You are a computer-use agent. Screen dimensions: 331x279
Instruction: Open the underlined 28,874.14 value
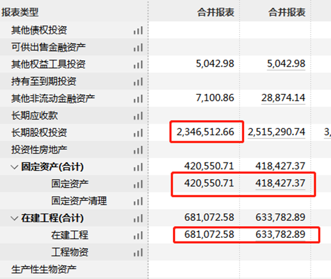(284, 98)
